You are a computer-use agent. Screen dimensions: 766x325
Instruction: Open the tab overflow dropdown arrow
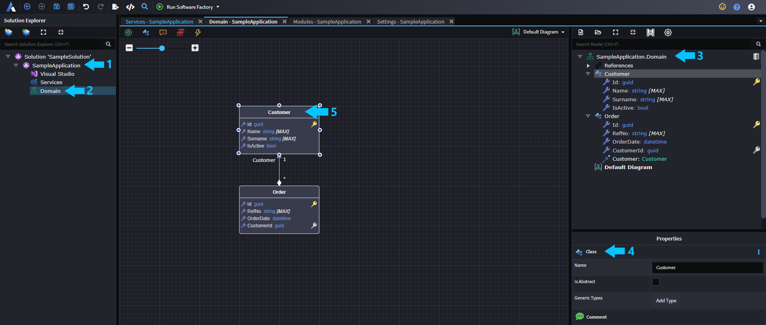tap(760, 21)
